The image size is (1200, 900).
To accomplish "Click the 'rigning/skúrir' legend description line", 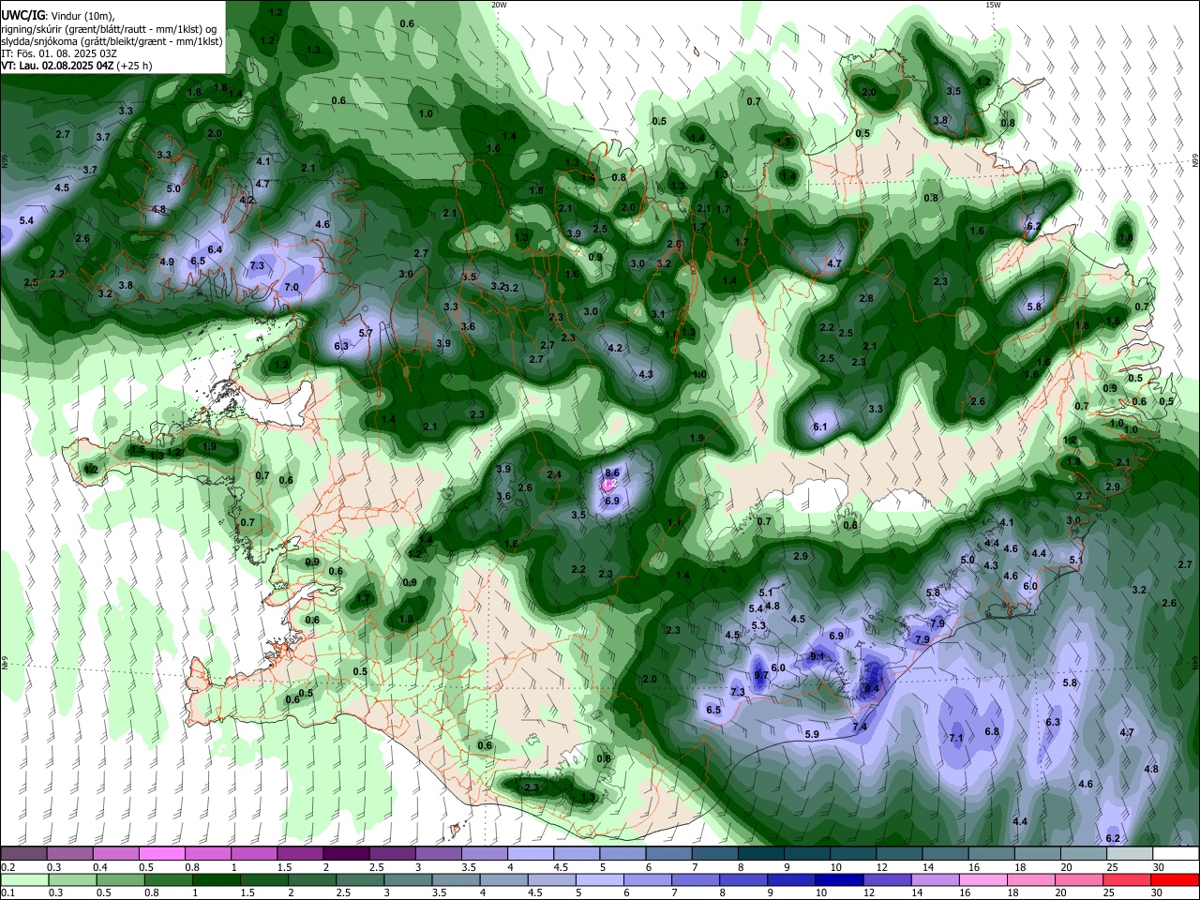I will click(110, 29).
